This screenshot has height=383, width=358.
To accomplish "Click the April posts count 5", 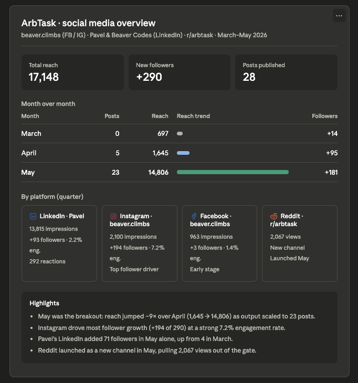I will (118, 153).
